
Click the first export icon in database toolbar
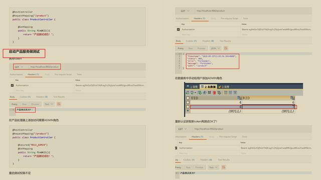coord(188,92)
